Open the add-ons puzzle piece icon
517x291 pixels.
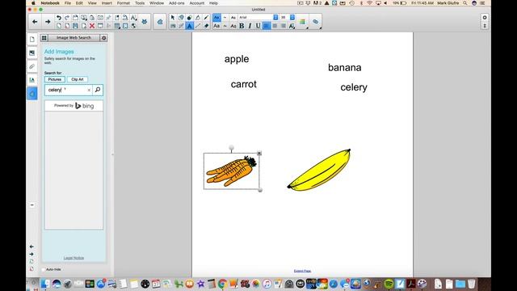(145, 22)
